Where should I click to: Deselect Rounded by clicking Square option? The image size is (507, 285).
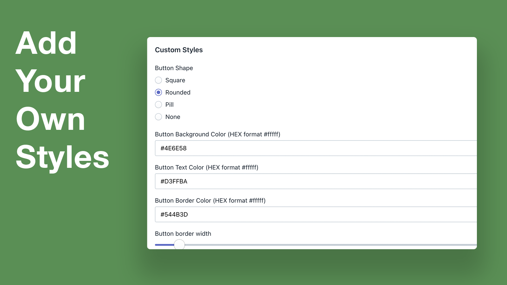158,80
